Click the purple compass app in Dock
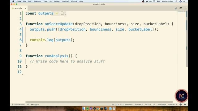This screenshot has height=111, width=198. (91, 108)
